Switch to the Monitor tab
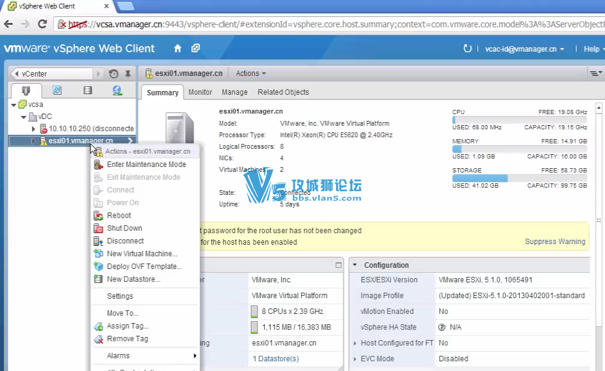 (200, 92)
